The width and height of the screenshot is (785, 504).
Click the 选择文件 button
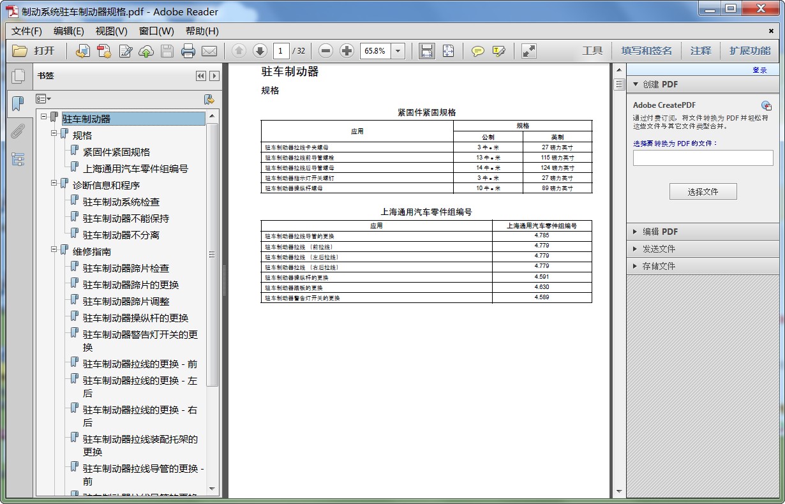pyautogui.click(x=703, y=191)
